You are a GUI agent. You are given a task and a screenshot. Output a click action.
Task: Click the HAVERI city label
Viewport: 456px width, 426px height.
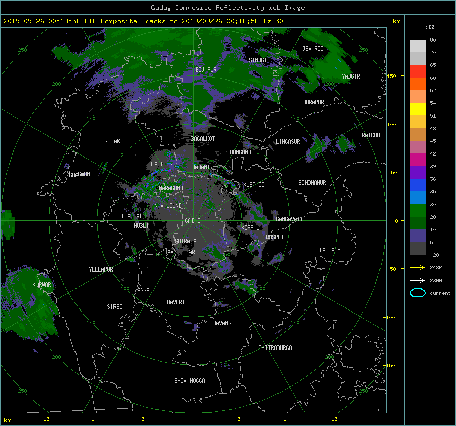[176, 302]
